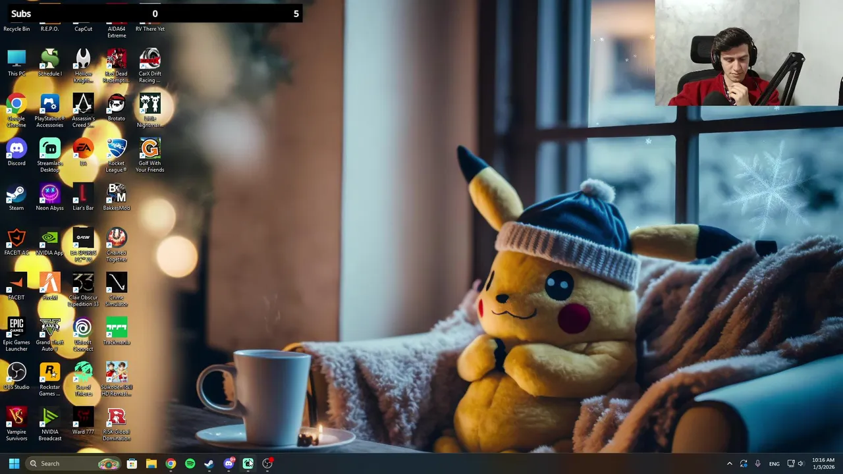843x474 pixels.
Task: Select the FiveM desktop shortcut
Action: [x=49, y=286]
